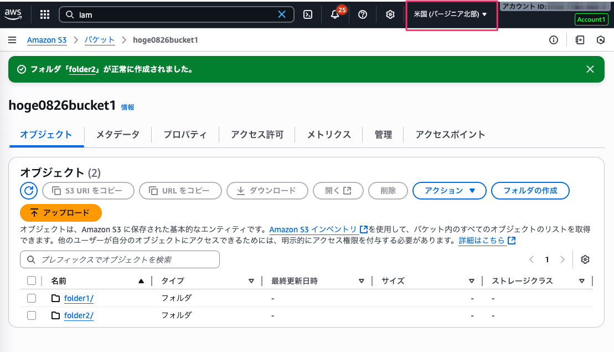614x352 pixels.
Task: Dismiss the folder2 created success banner
Action: [590, 69]
